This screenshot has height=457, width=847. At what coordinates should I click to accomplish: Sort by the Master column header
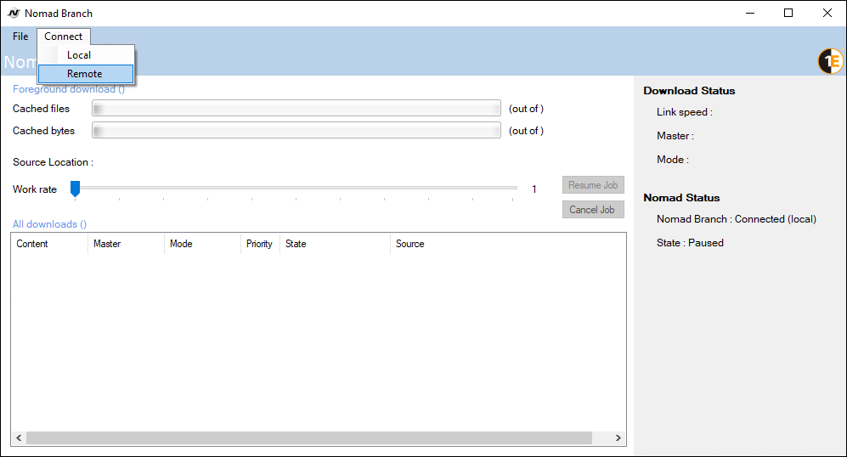coord(126,244)
